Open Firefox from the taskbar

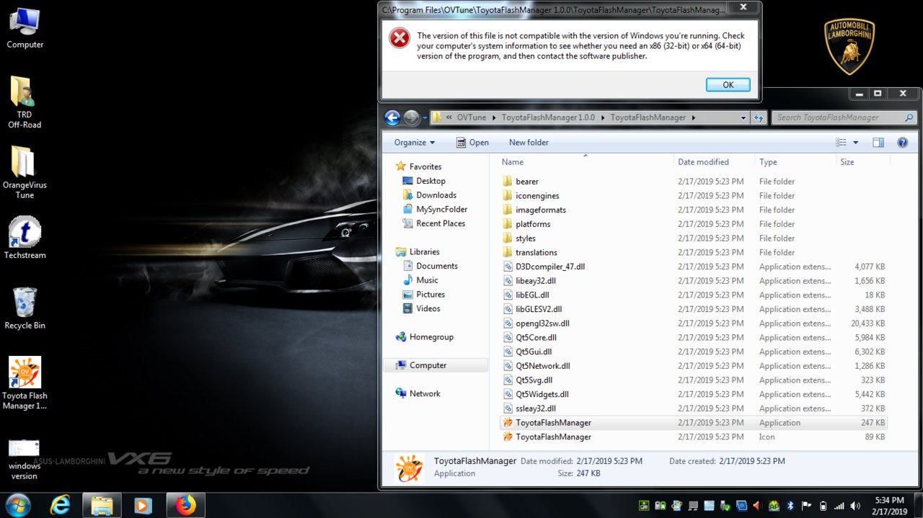(185, 506)
